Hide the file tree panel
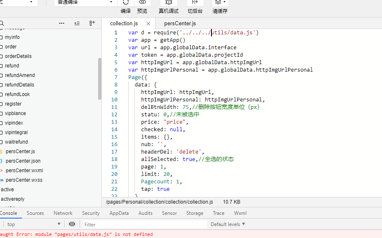The image size is (382, 238). pos(92,23)
